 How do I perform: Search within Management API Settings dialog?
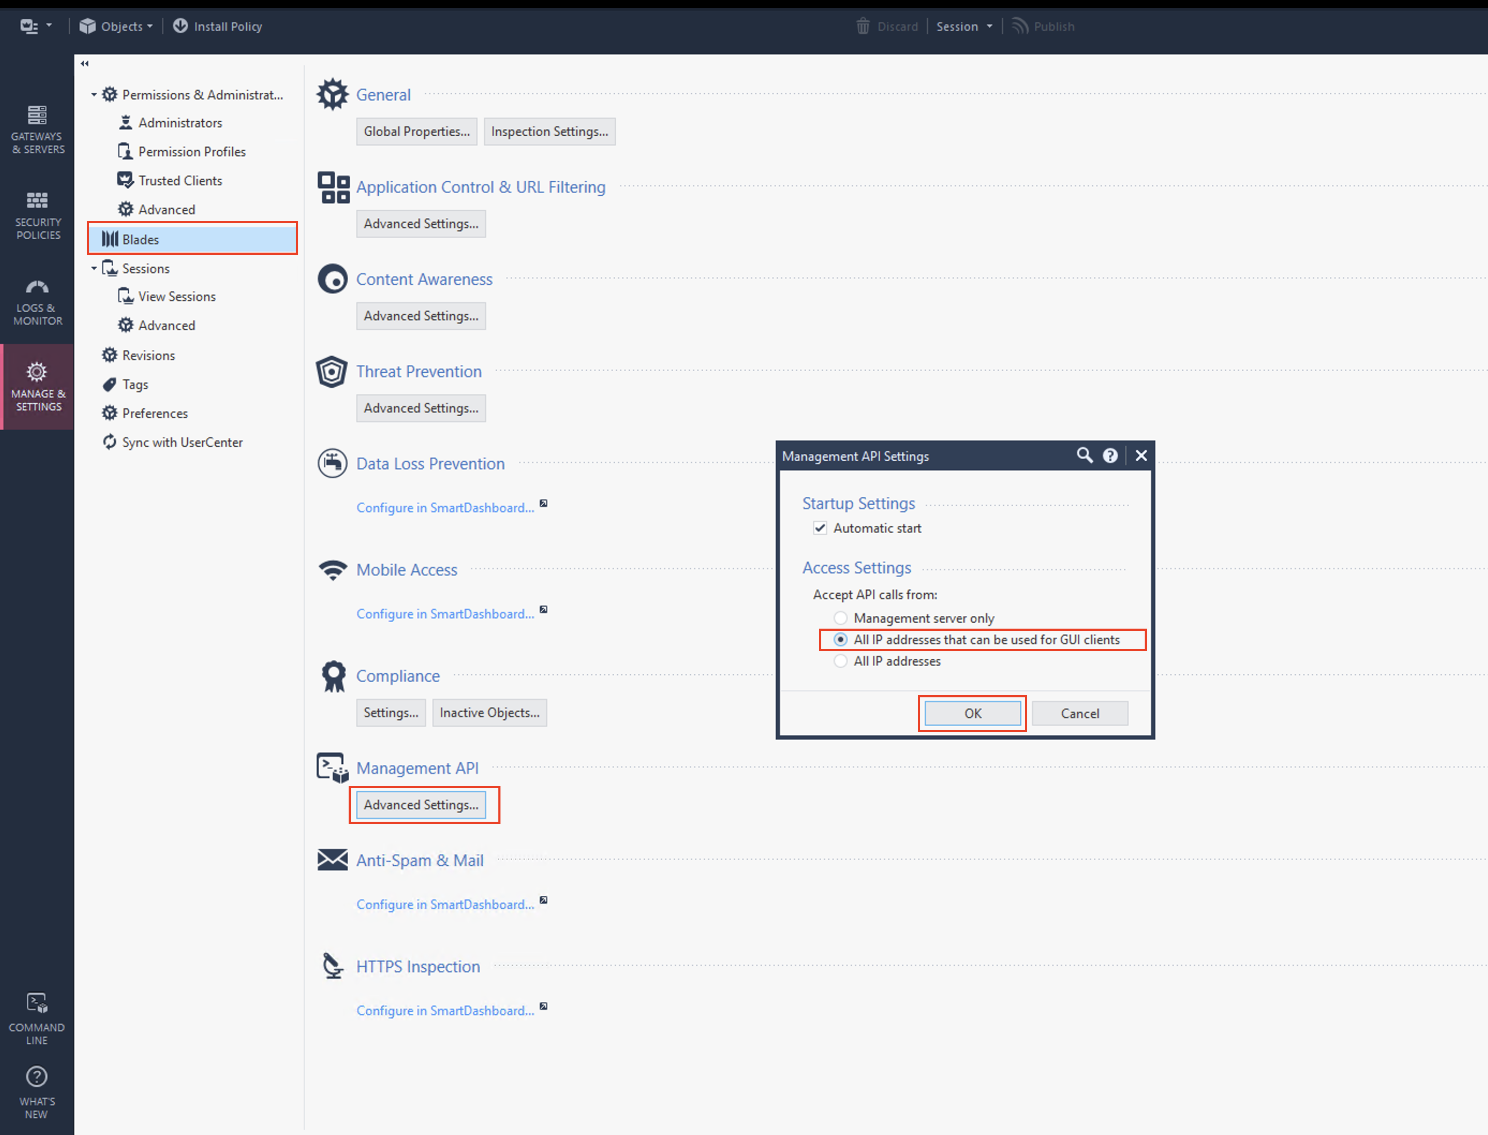pyautogui.click(x=1084, y=456)
